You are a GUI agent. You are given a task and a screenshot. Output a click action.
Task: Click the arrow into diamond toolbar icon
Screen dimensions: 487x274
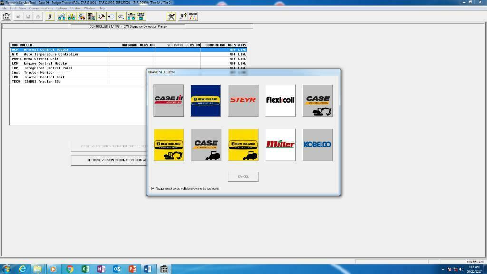tap(111, 17)
